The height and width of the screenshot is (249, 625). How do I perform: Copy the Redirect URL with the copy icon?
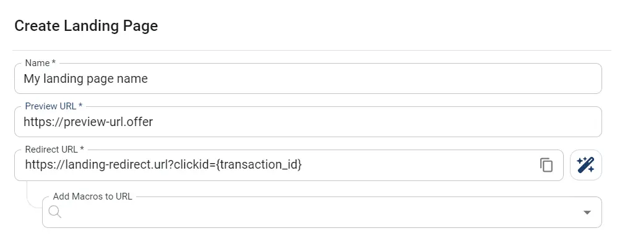pos(546,165)
